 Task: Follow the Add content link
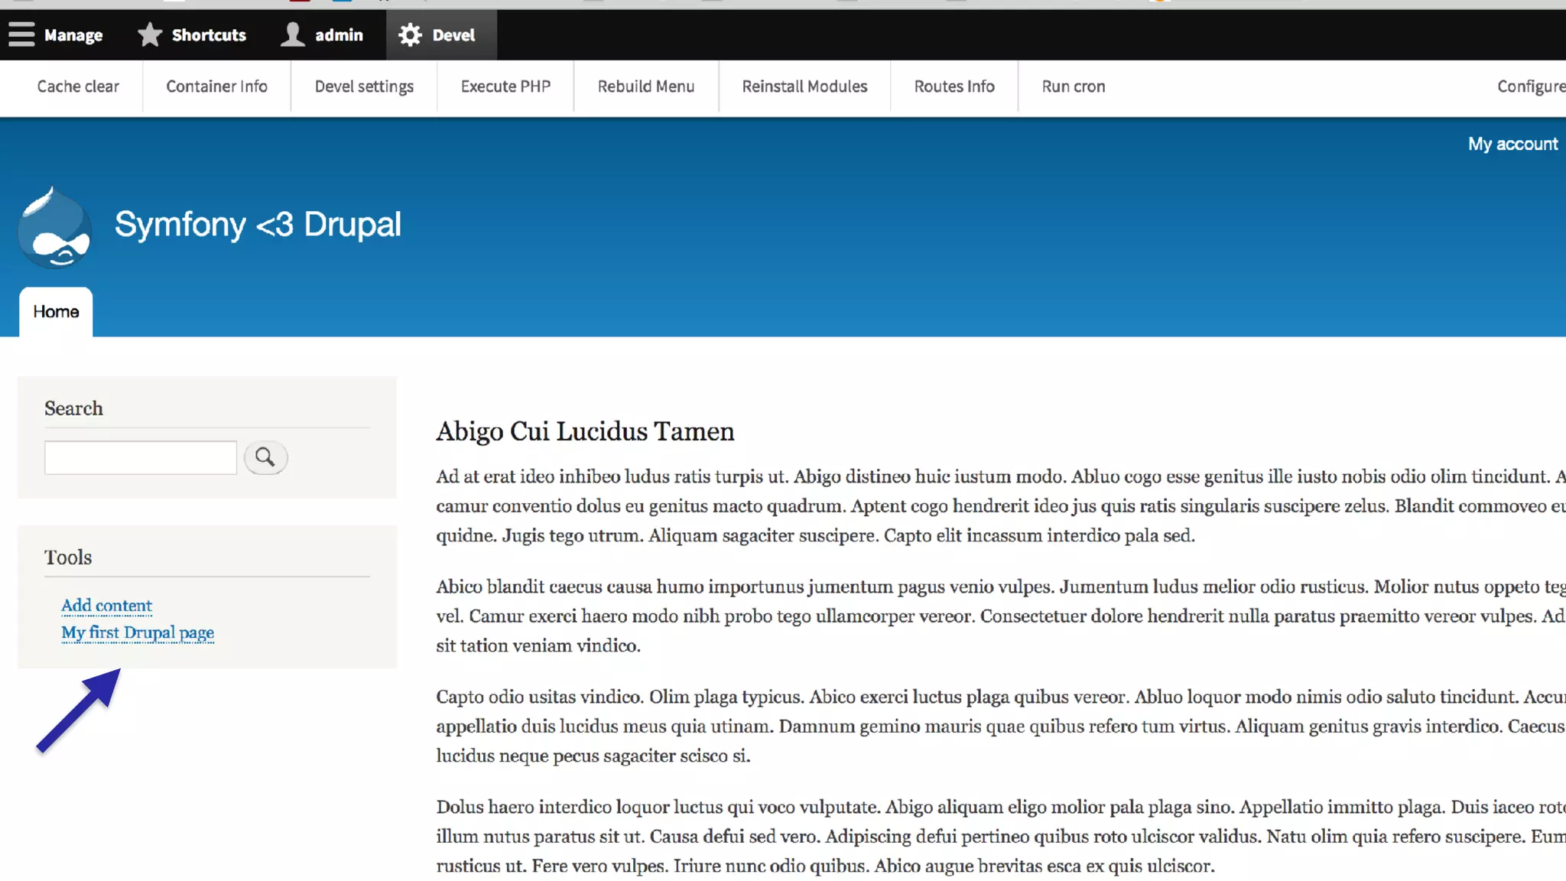point(106,605)
